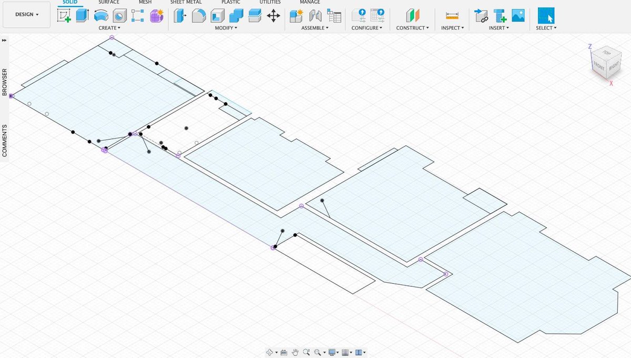The image size is (631, 358).
Task: Open the ASSEMBLE dropdown menu
Action: click(315, 28)
